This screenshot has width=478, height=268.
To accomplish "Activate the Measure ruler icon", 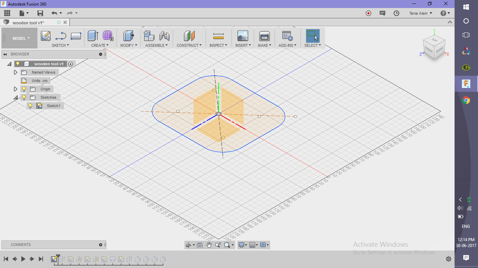I will coord(218,36).
